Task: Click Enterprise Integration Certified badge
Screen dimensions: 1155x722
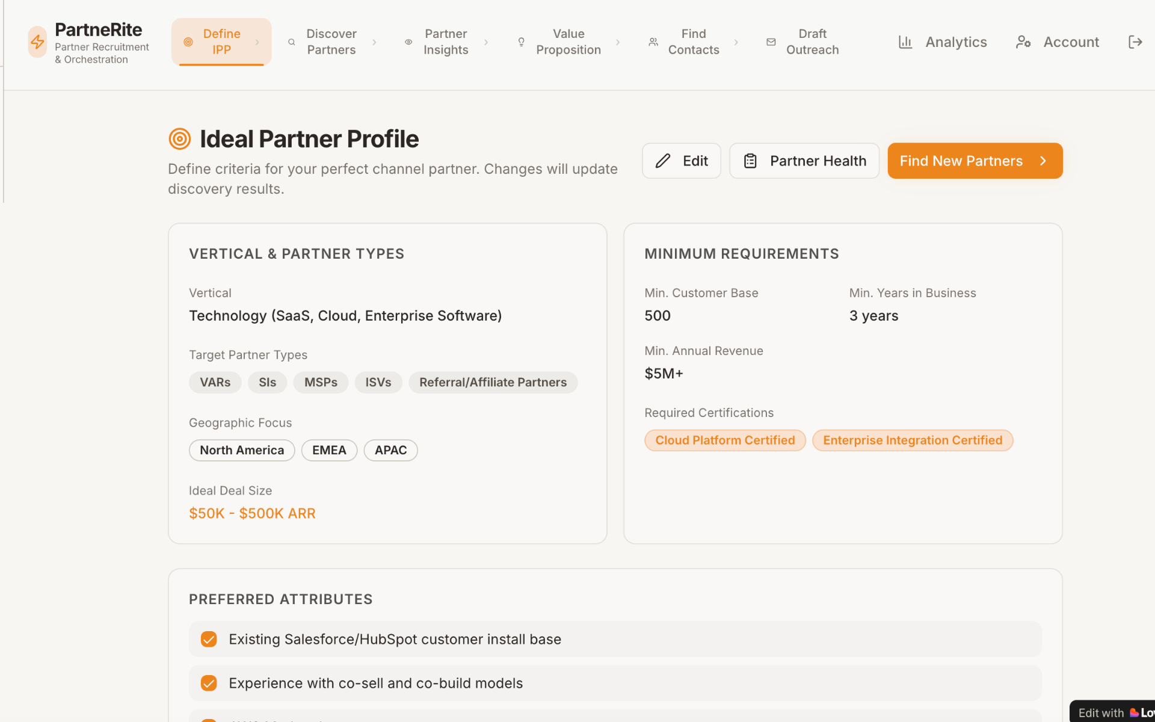Action: pyautogui.click(x=913, y=440)
